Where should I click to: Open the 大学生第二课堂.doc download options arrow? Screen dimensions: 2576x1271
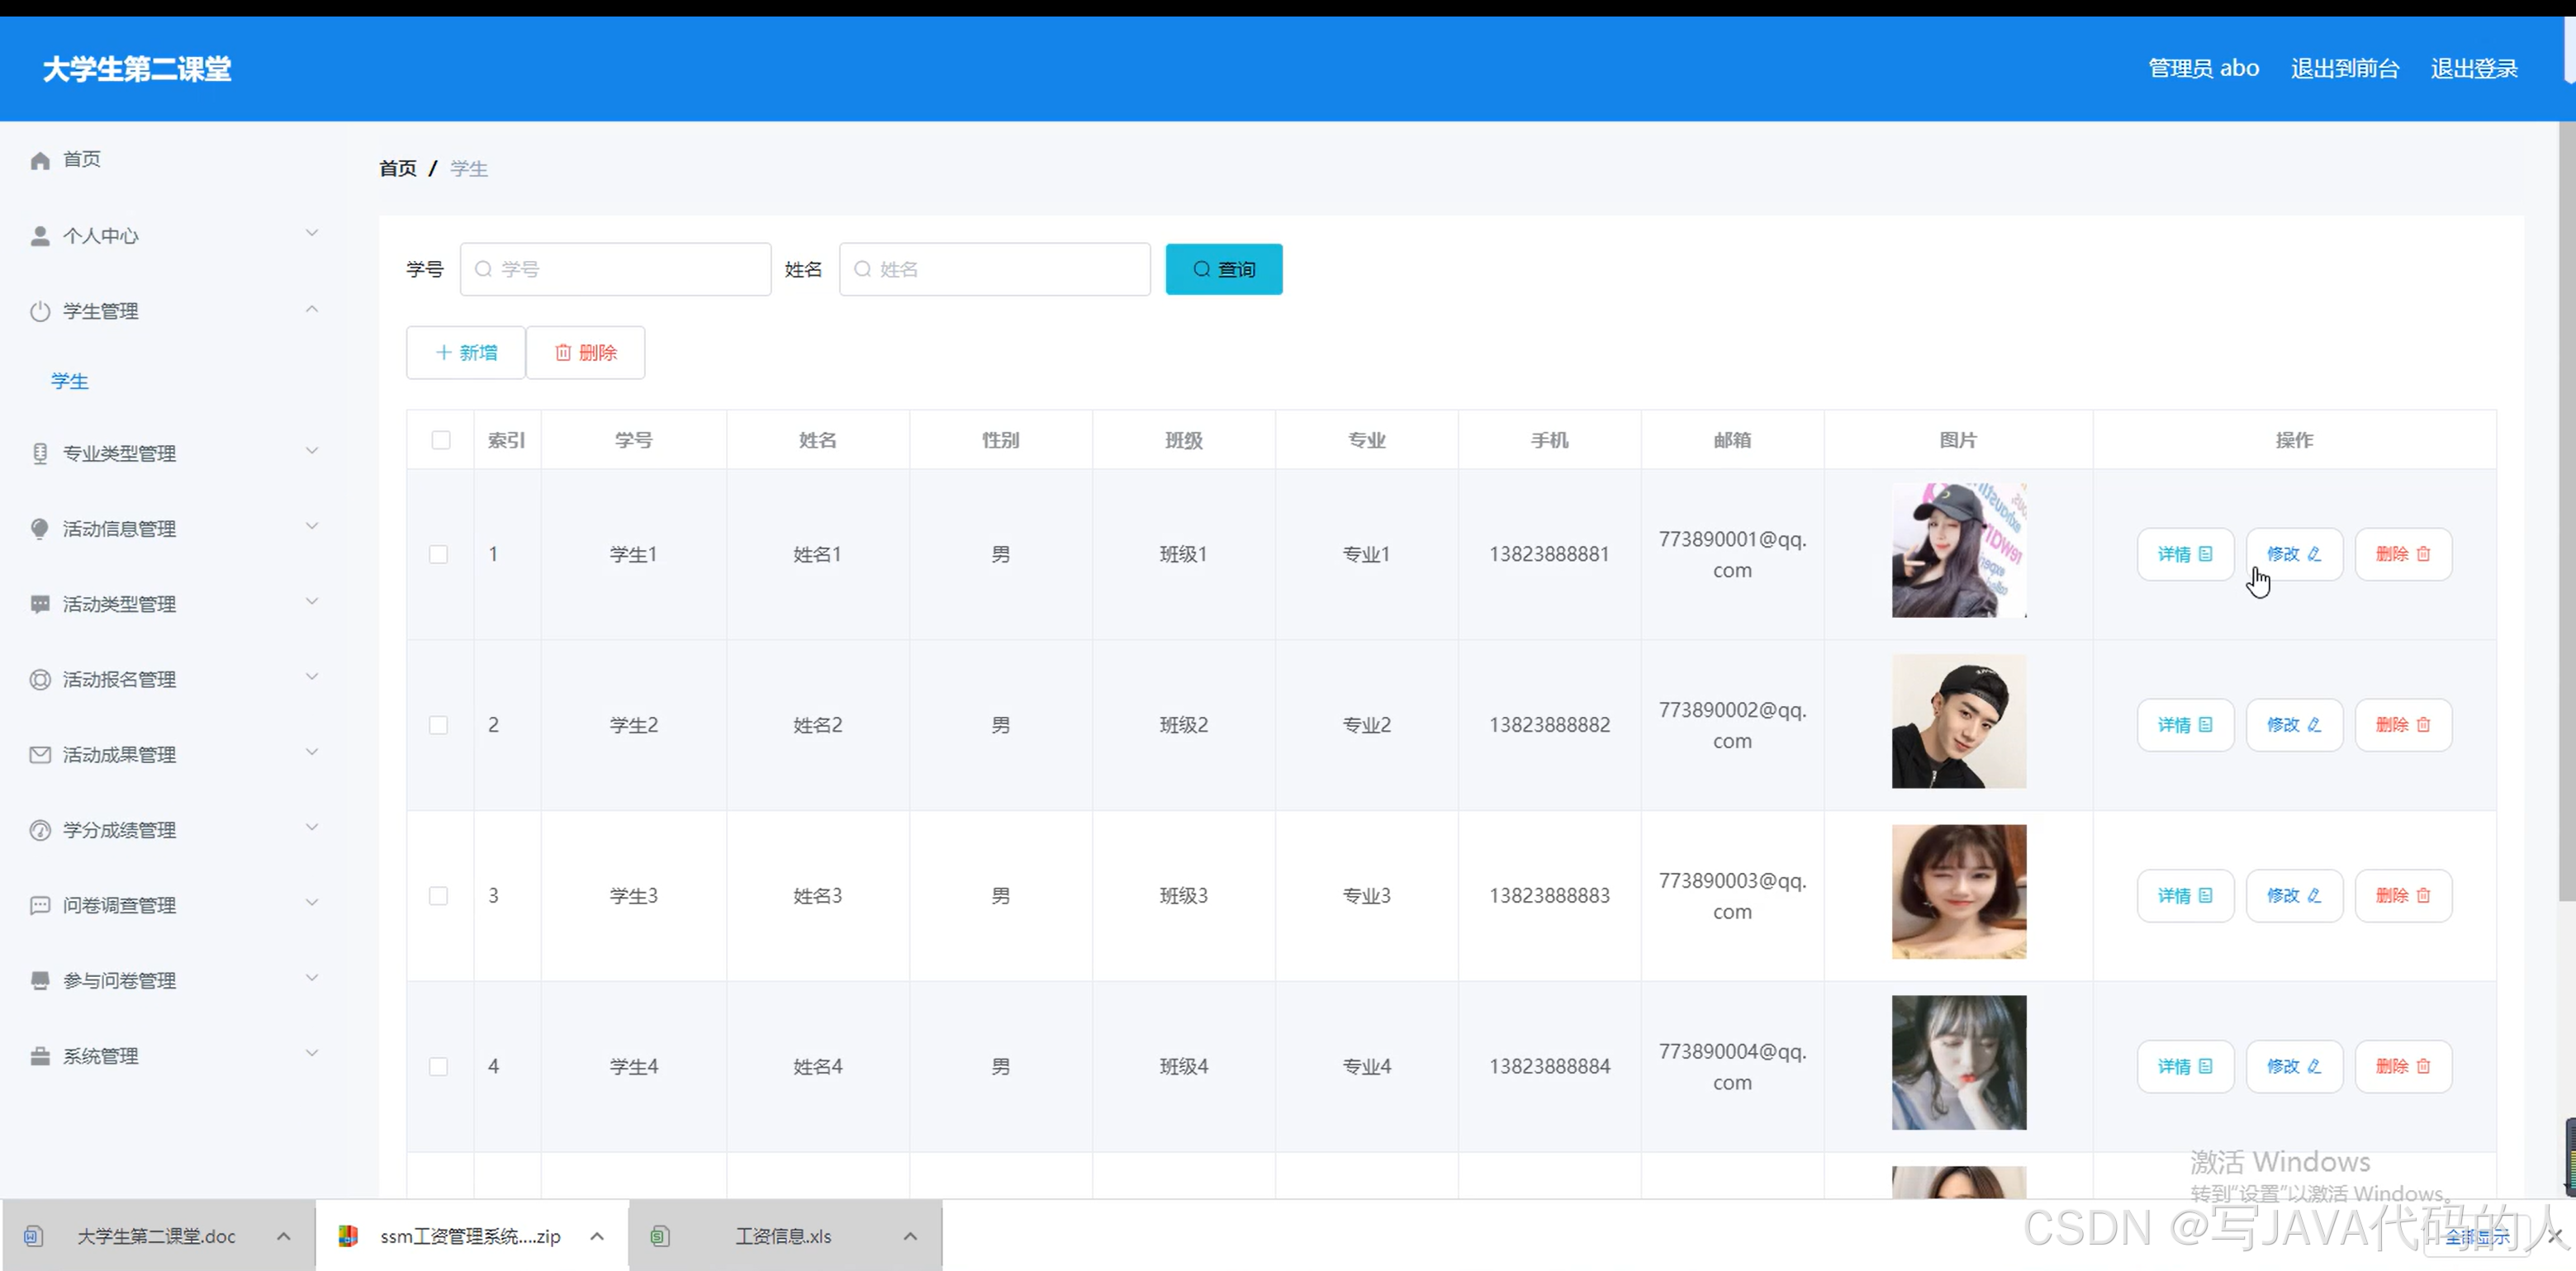click(x=284, y=1236)
